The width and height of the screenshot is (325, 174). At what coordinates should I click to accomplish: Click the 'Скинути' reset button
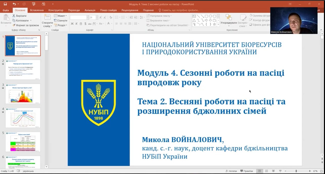pos(61,21)
